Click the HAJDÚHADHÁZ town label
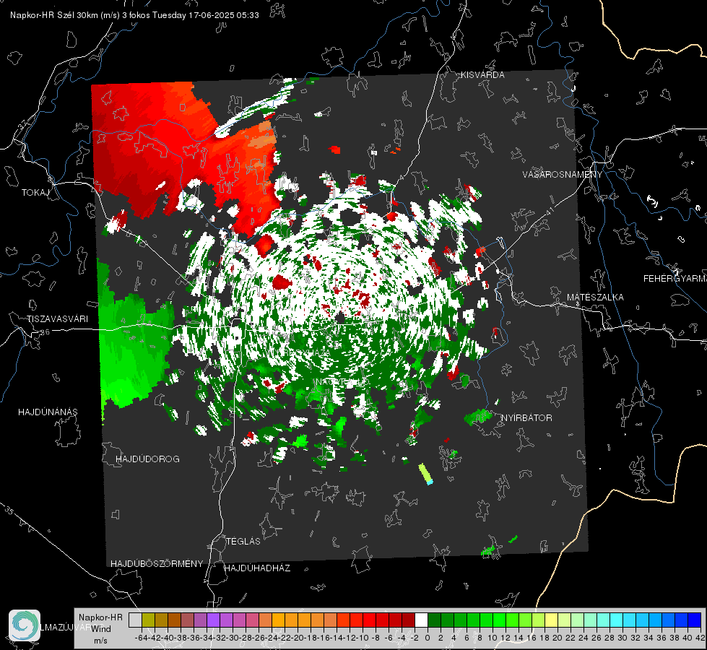Viewport: 707px width, 650px height. click(x=257, y=568)
